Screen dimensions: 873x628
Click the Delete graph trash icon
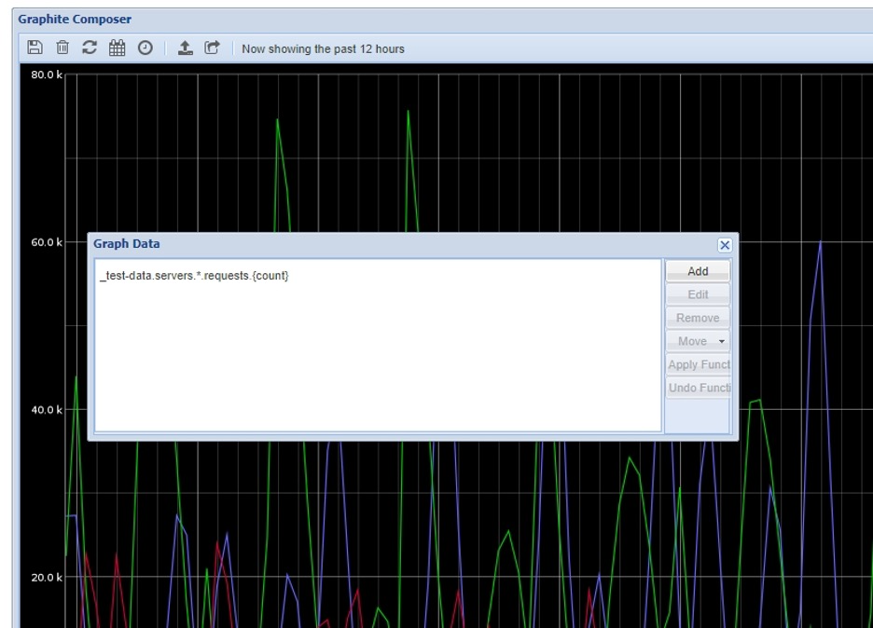tap(62, 48)
